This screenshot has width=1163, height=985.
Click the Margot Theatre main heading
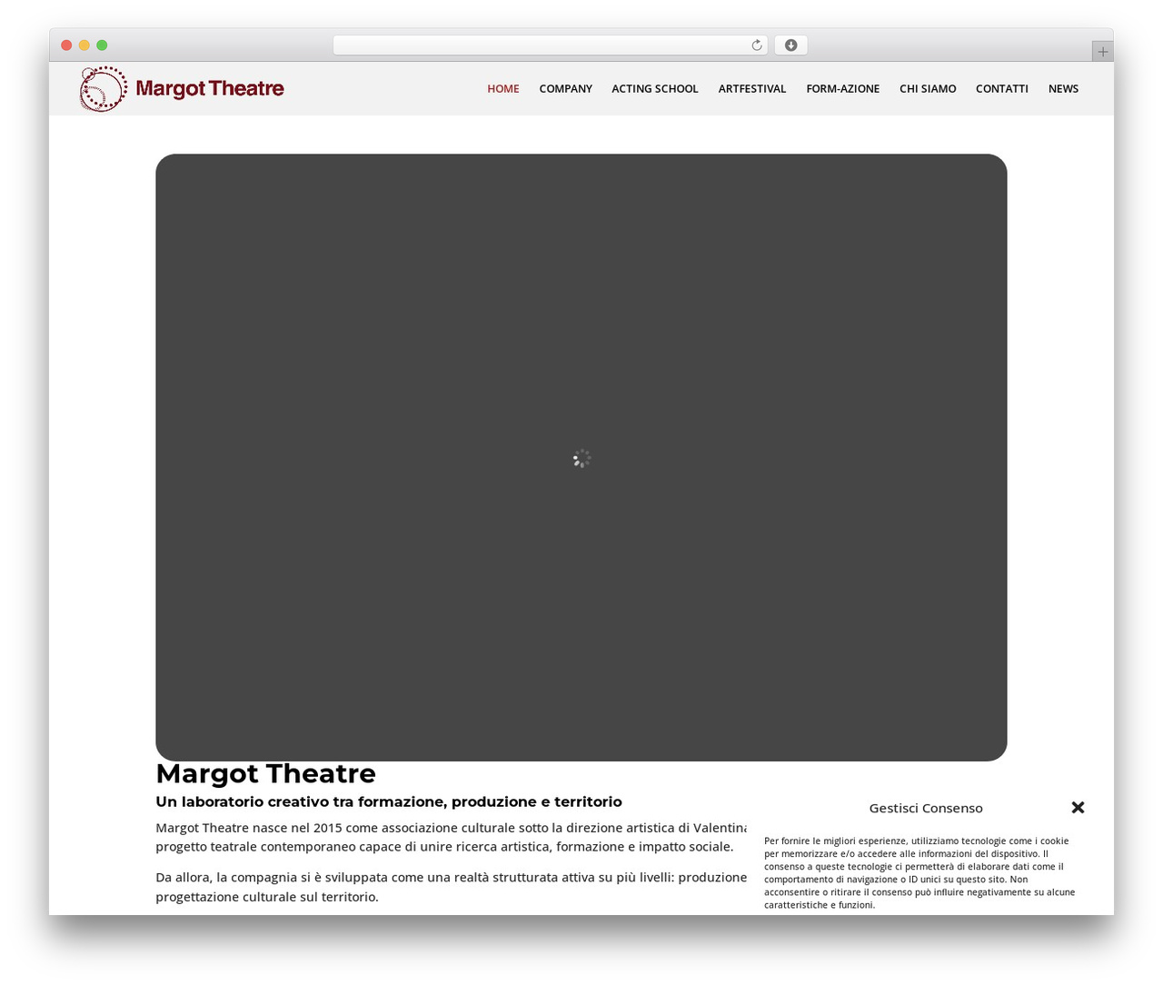point(265,773)
